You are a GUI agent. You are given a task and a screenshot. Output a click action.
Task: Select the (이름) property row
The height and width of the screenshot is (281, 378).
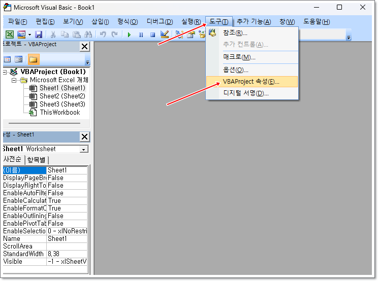click(x=45, y=170)
